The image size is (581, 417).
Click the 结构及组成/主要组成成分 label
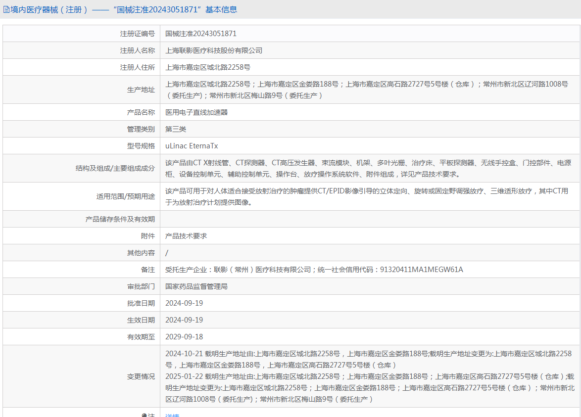[115, 168]
